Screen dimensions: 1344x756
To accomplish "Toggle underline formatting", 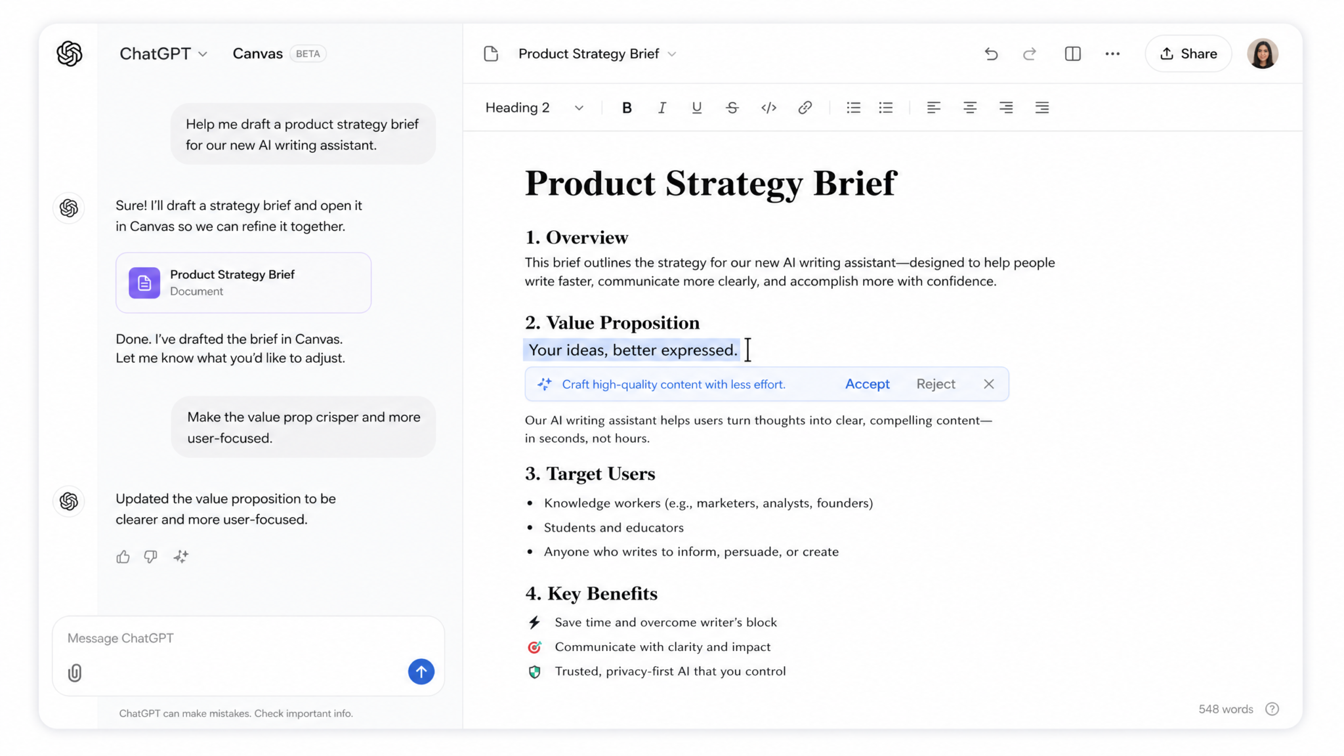I will [697, 108].
